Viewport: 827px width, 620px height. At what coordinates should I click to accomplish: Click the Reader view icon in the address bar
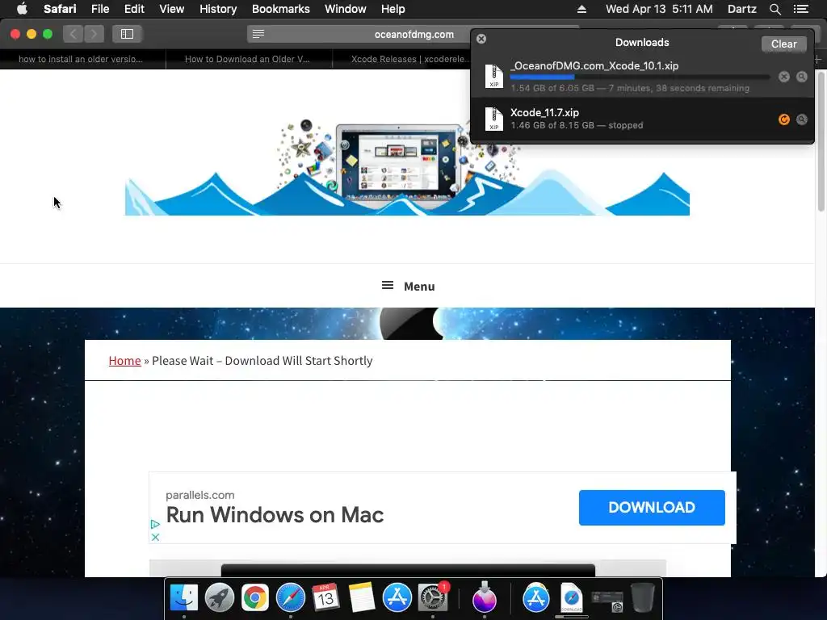258,34
